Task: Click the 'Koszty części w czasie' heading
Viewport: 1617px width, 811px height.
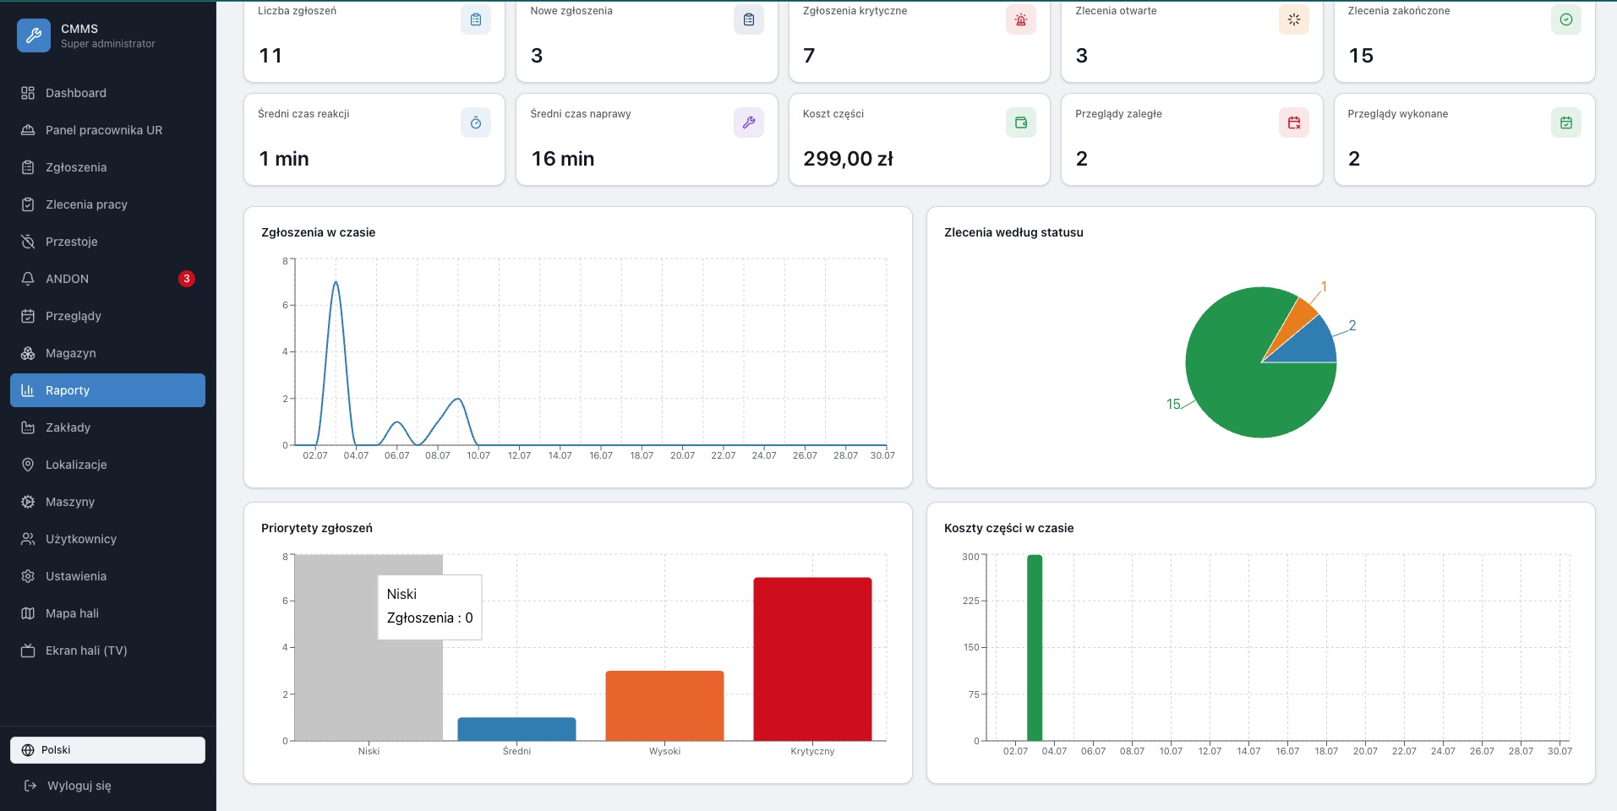Action: [x=1008, y=528]
